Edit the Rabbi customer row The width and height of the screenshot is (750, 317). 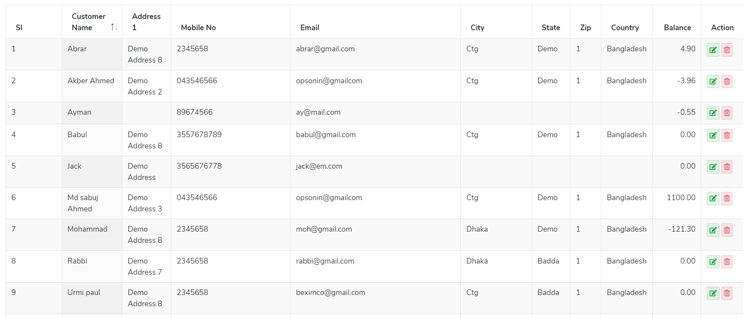(713, 262)
